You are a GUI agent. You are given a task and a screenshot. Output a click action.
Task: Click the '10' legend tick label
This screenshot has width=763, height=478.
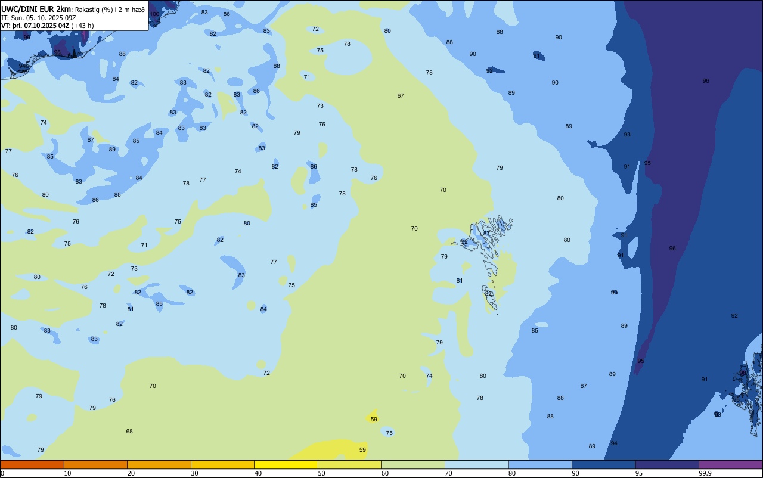pyautogui.click(x=67, y=473)
